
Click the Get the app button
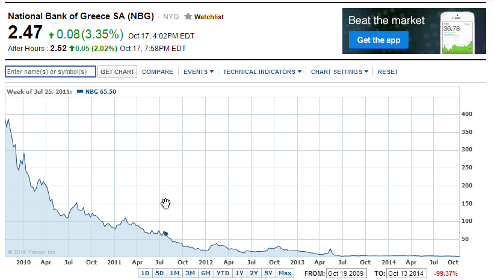pos(378,40)
